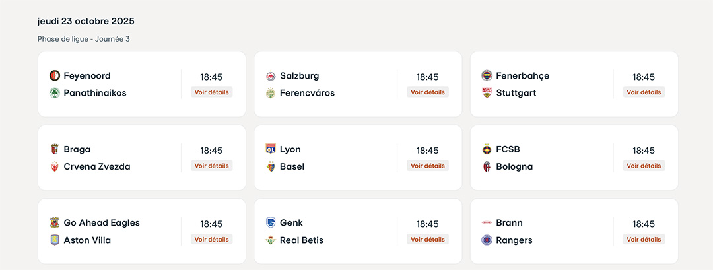View details of Brann vs Rangers
713x270 pixels.
pos(644,240)
